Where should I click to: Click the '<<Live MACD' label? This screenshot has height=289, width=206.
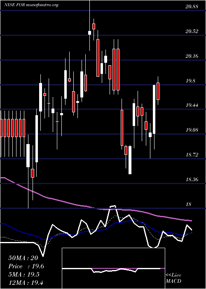point(173,278)
